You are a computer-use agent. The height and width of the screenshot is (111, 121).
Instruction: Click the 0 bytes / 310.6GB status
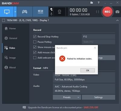pyautogui.click(x=80, y=14)
